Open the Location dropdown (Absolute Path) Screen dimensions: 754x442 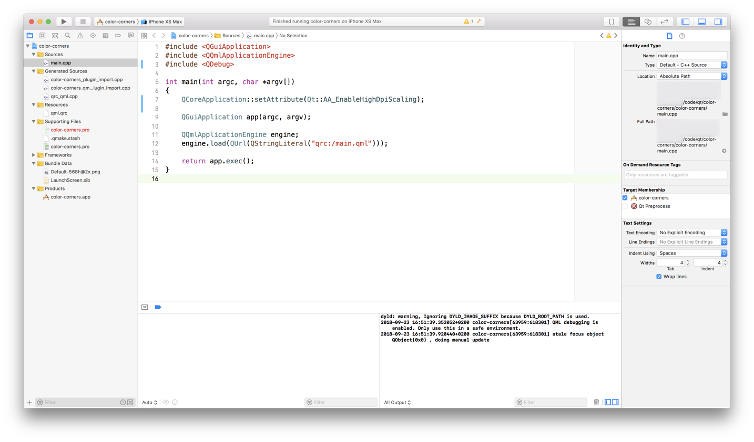tap(692, 76)
